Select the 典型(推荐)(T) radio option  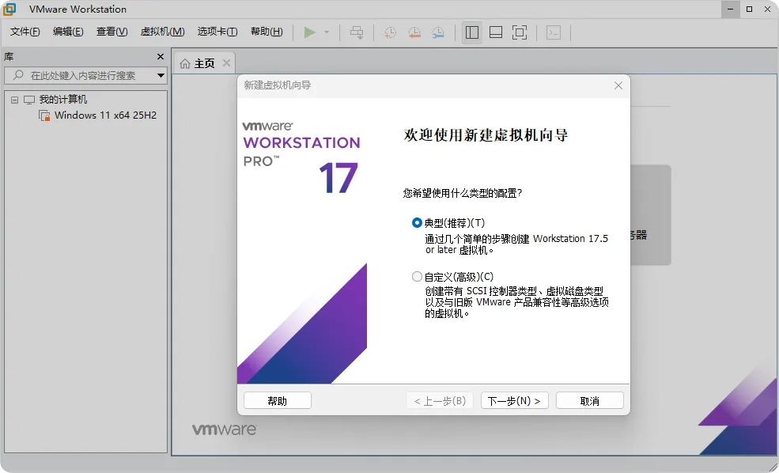click(417, 222)
